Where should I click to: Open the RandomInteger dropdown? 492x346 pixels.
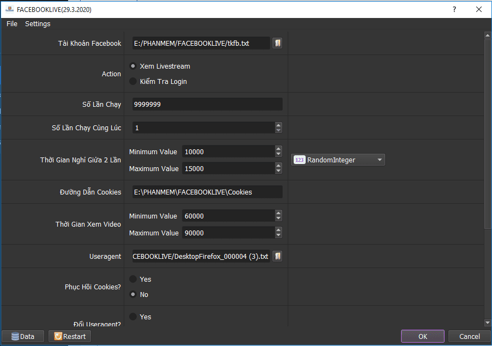point(379,160)
